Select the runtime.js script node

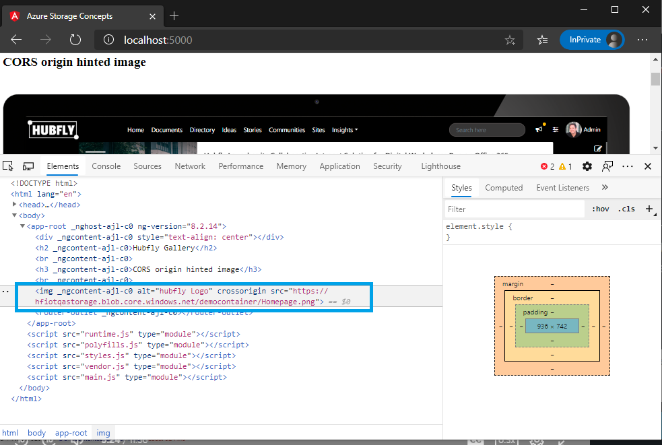click(134, 334)
